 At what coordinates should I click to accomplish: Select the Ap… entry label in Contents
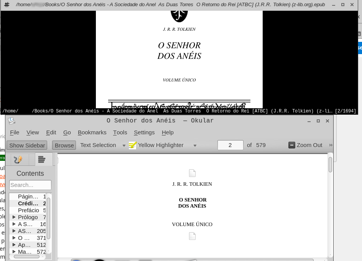coord(24,245)
